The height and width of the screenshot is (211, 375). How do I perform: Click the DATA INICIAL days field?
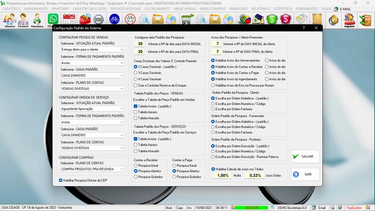click(140, 44)
